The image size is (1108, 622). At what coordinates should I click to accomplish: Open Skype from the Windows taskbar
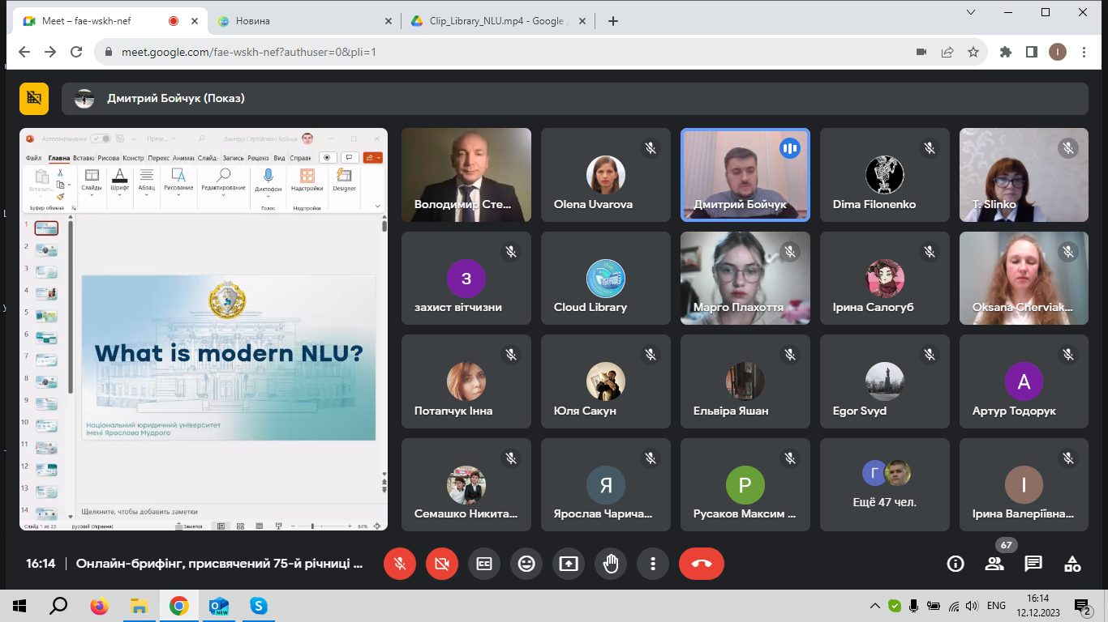[x=258, y=606]
